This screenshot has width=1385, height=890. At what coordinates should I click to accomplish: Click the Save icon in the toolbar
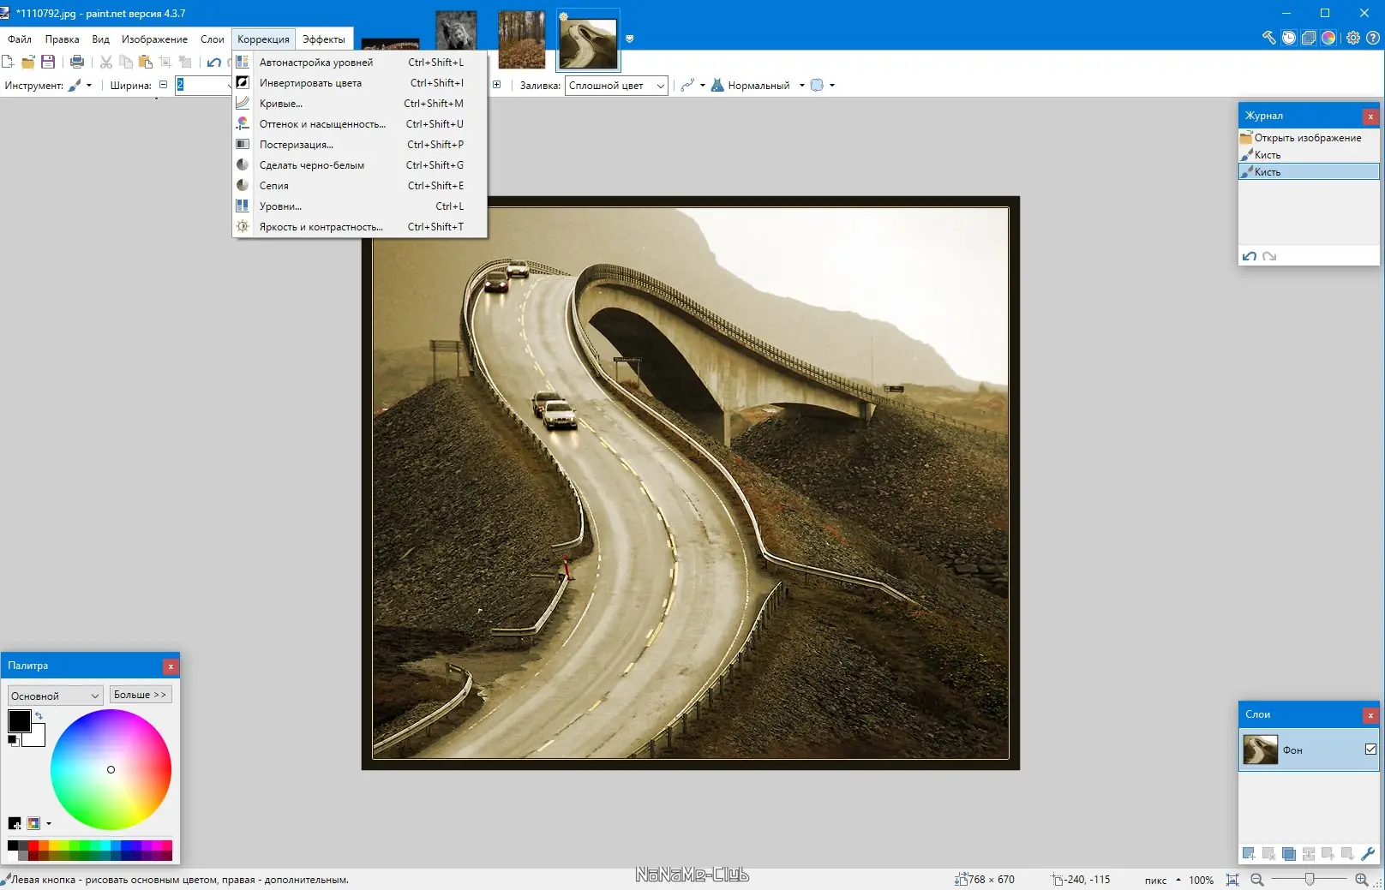(48, 61)
